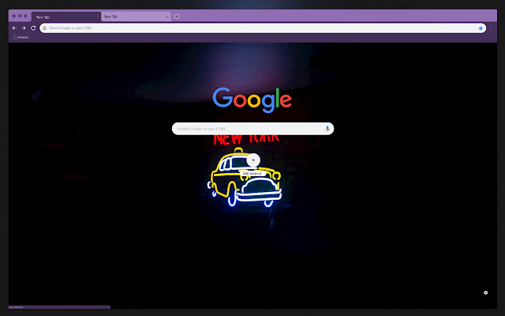This screenshot has height=316, width=505.
Task: Open a new tab with the plus button
Action: pos(177,17)
